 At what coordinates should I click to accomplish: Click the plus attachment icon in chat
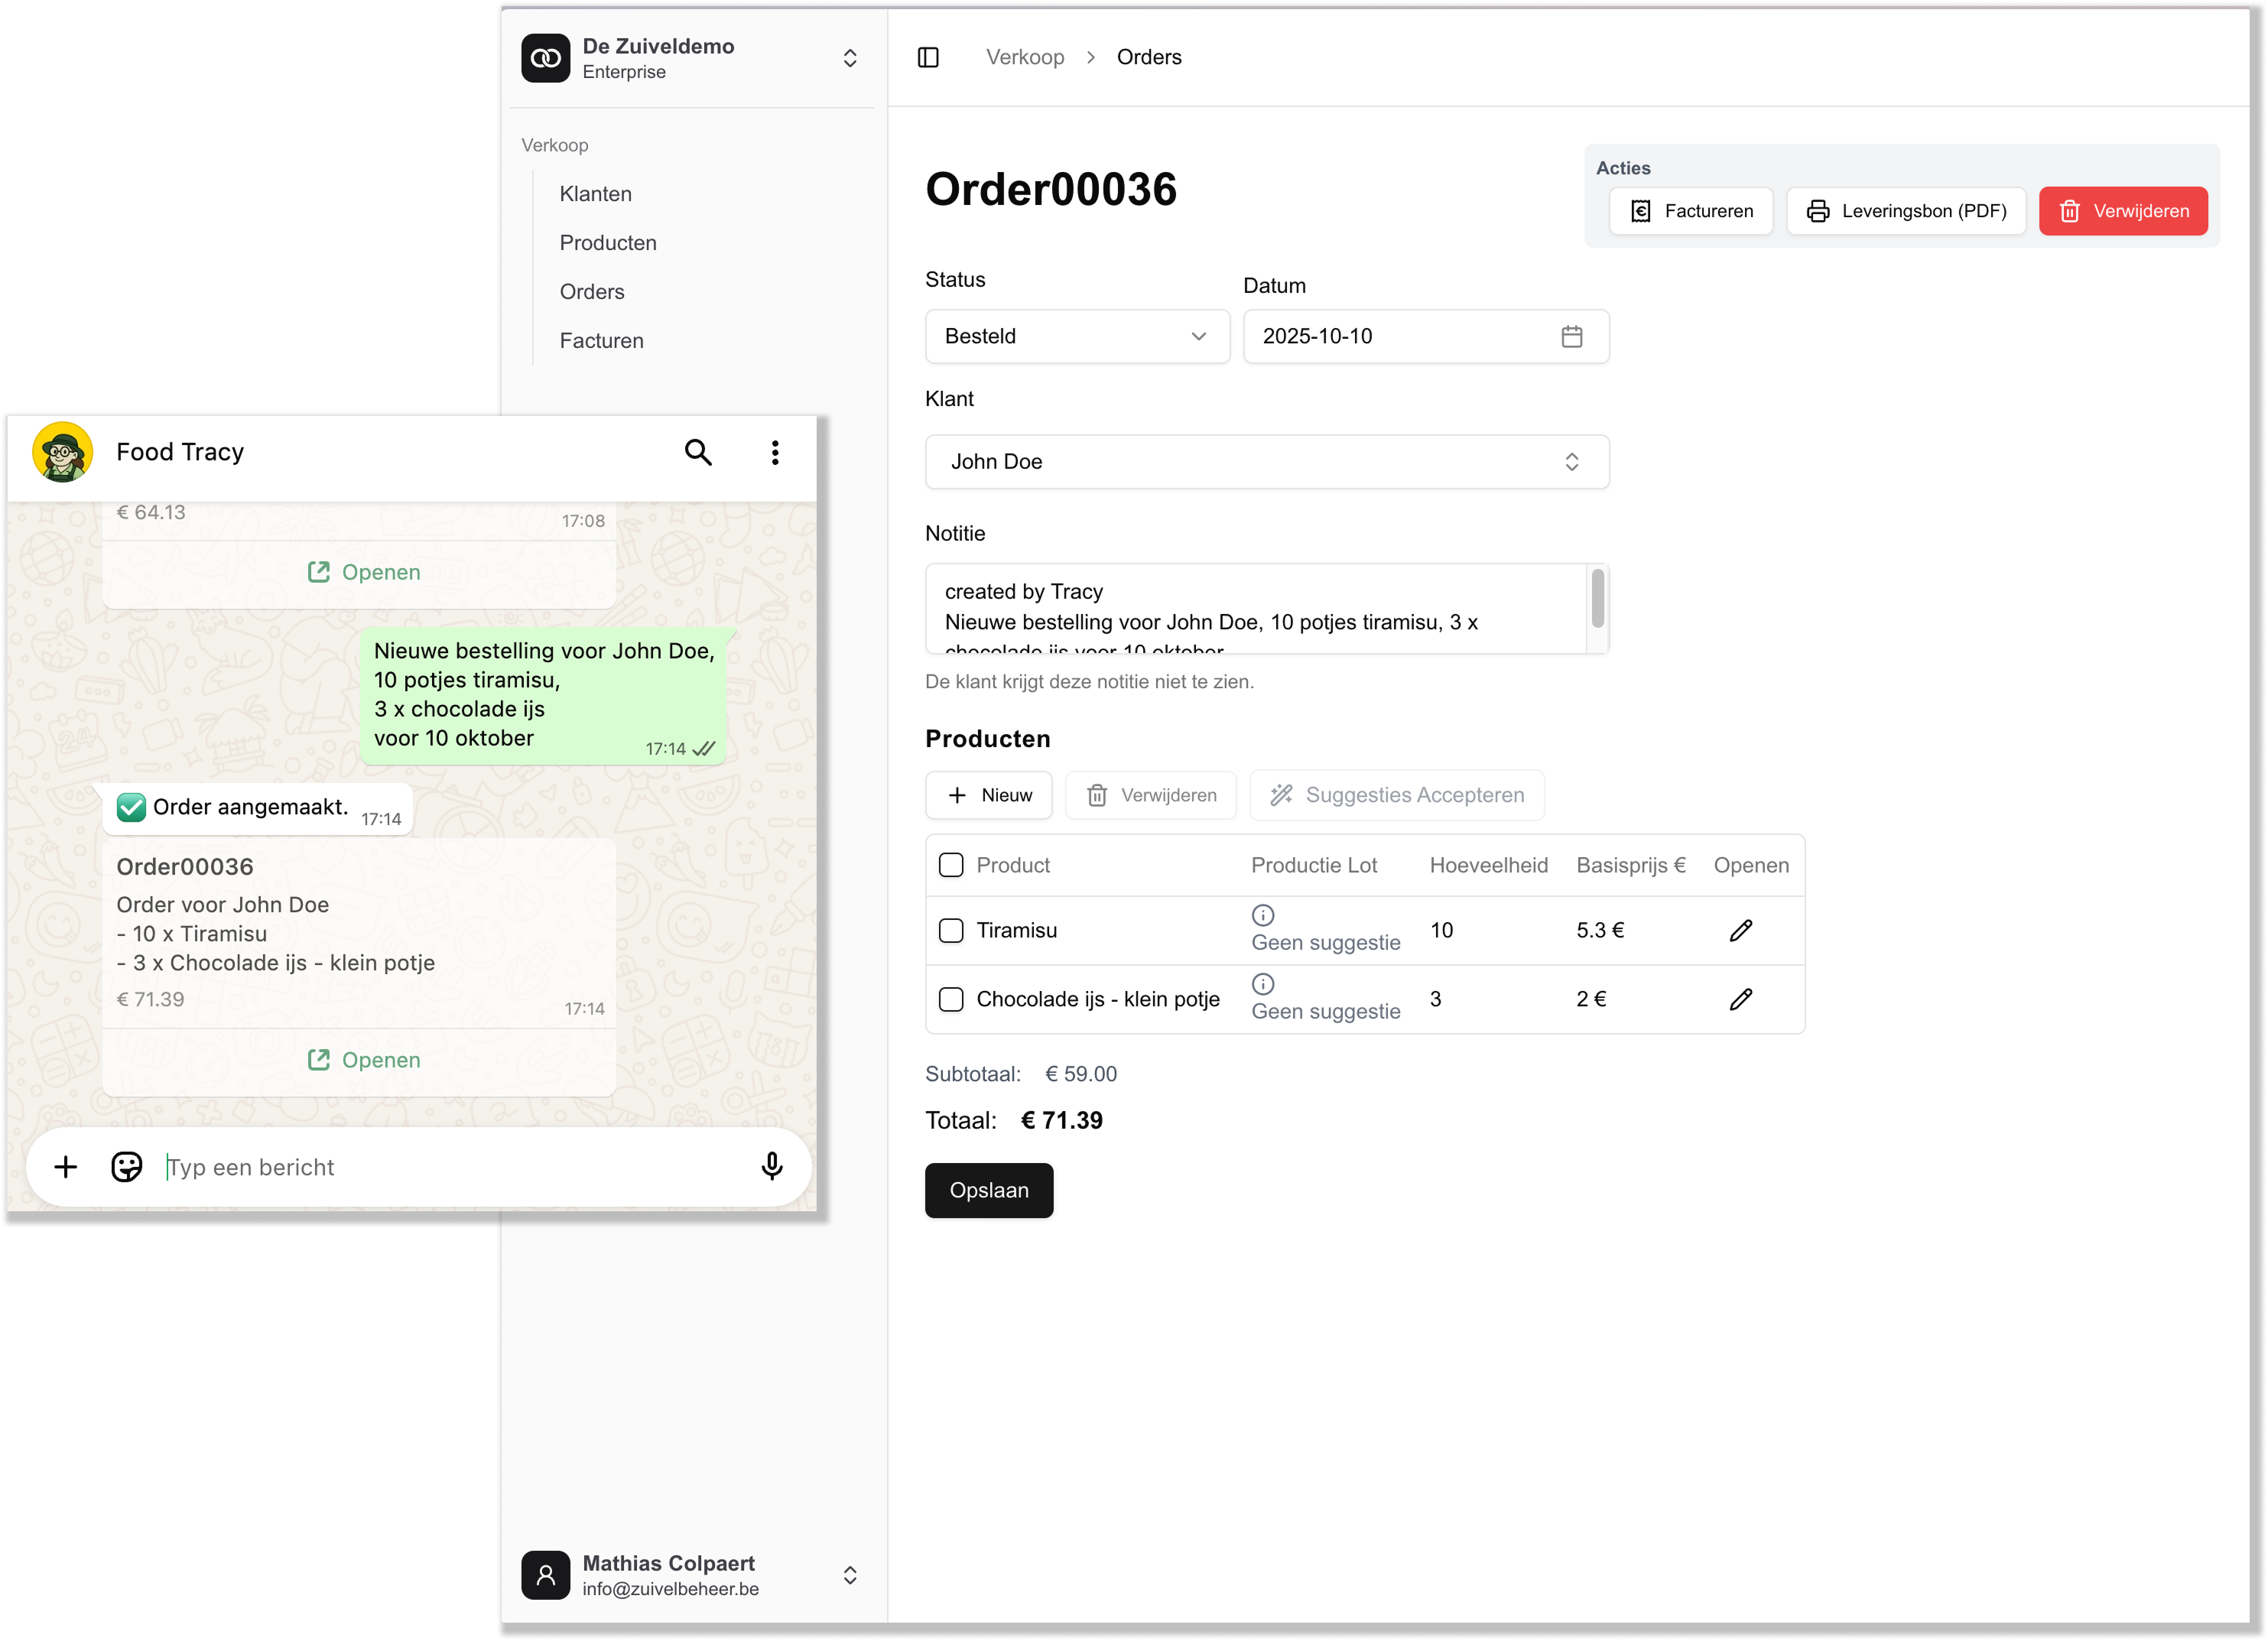66,1166
